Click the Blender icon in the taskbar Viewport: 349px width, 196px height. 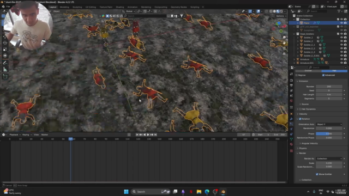click(223, 192)
